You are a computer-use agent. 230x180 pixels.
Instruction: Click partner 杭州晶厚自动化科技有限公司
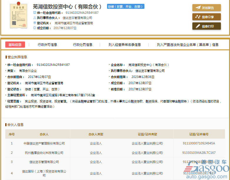(x=44, y=153)
